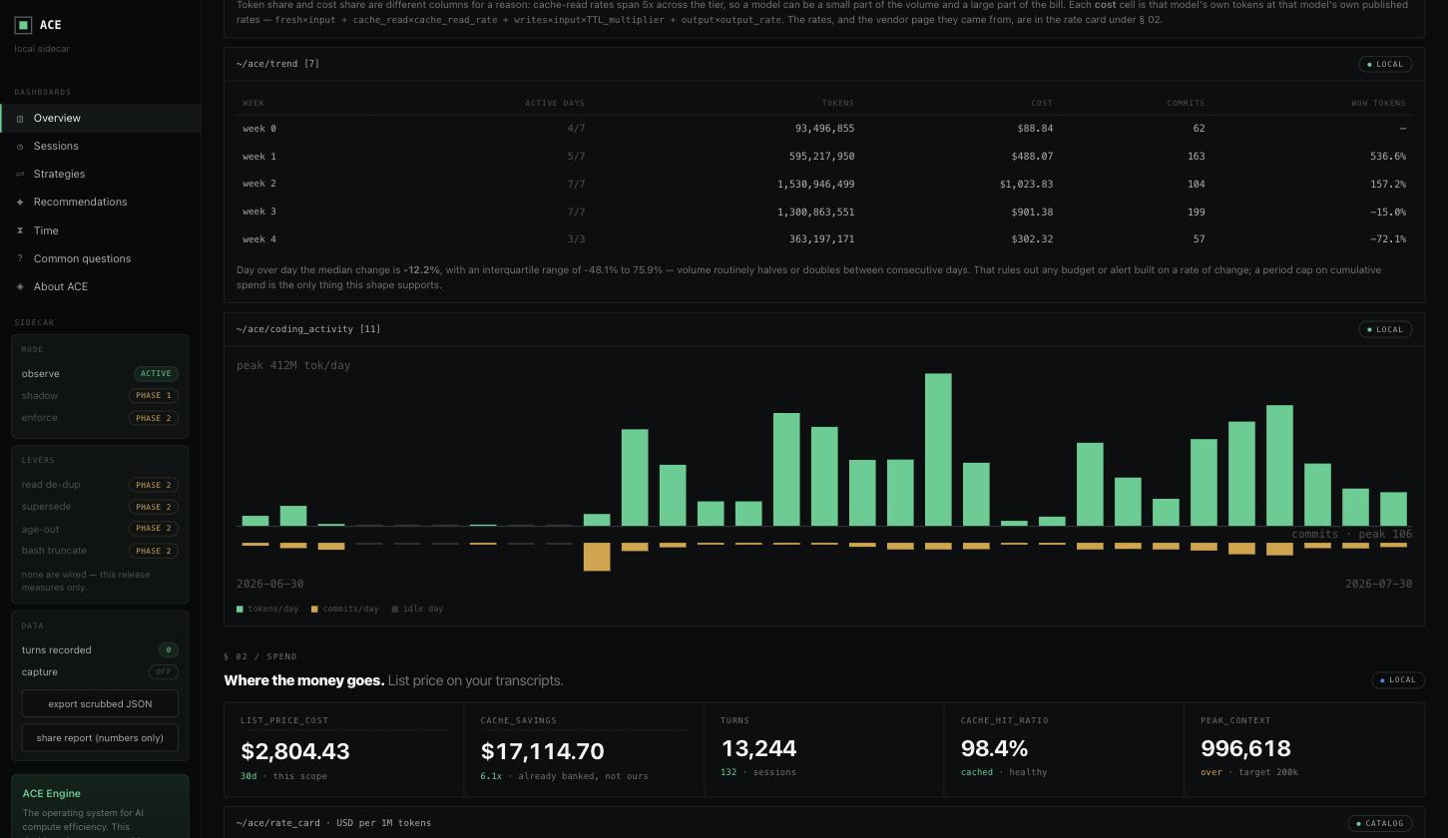Click the ~/ace/trend [7] panel title
1448x838 pixels.
277,64
